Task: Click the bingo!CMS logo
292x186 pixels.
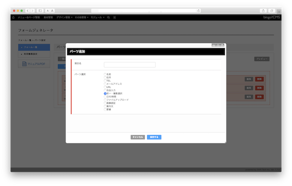Action: click(x=272, y=18)
